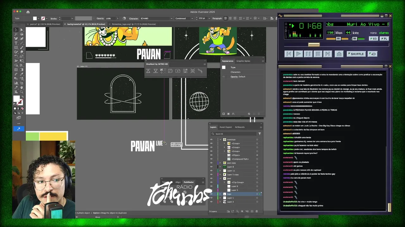Click Stop in the music player
Screen dimensions: 405x227
click(x=318, y=54)
